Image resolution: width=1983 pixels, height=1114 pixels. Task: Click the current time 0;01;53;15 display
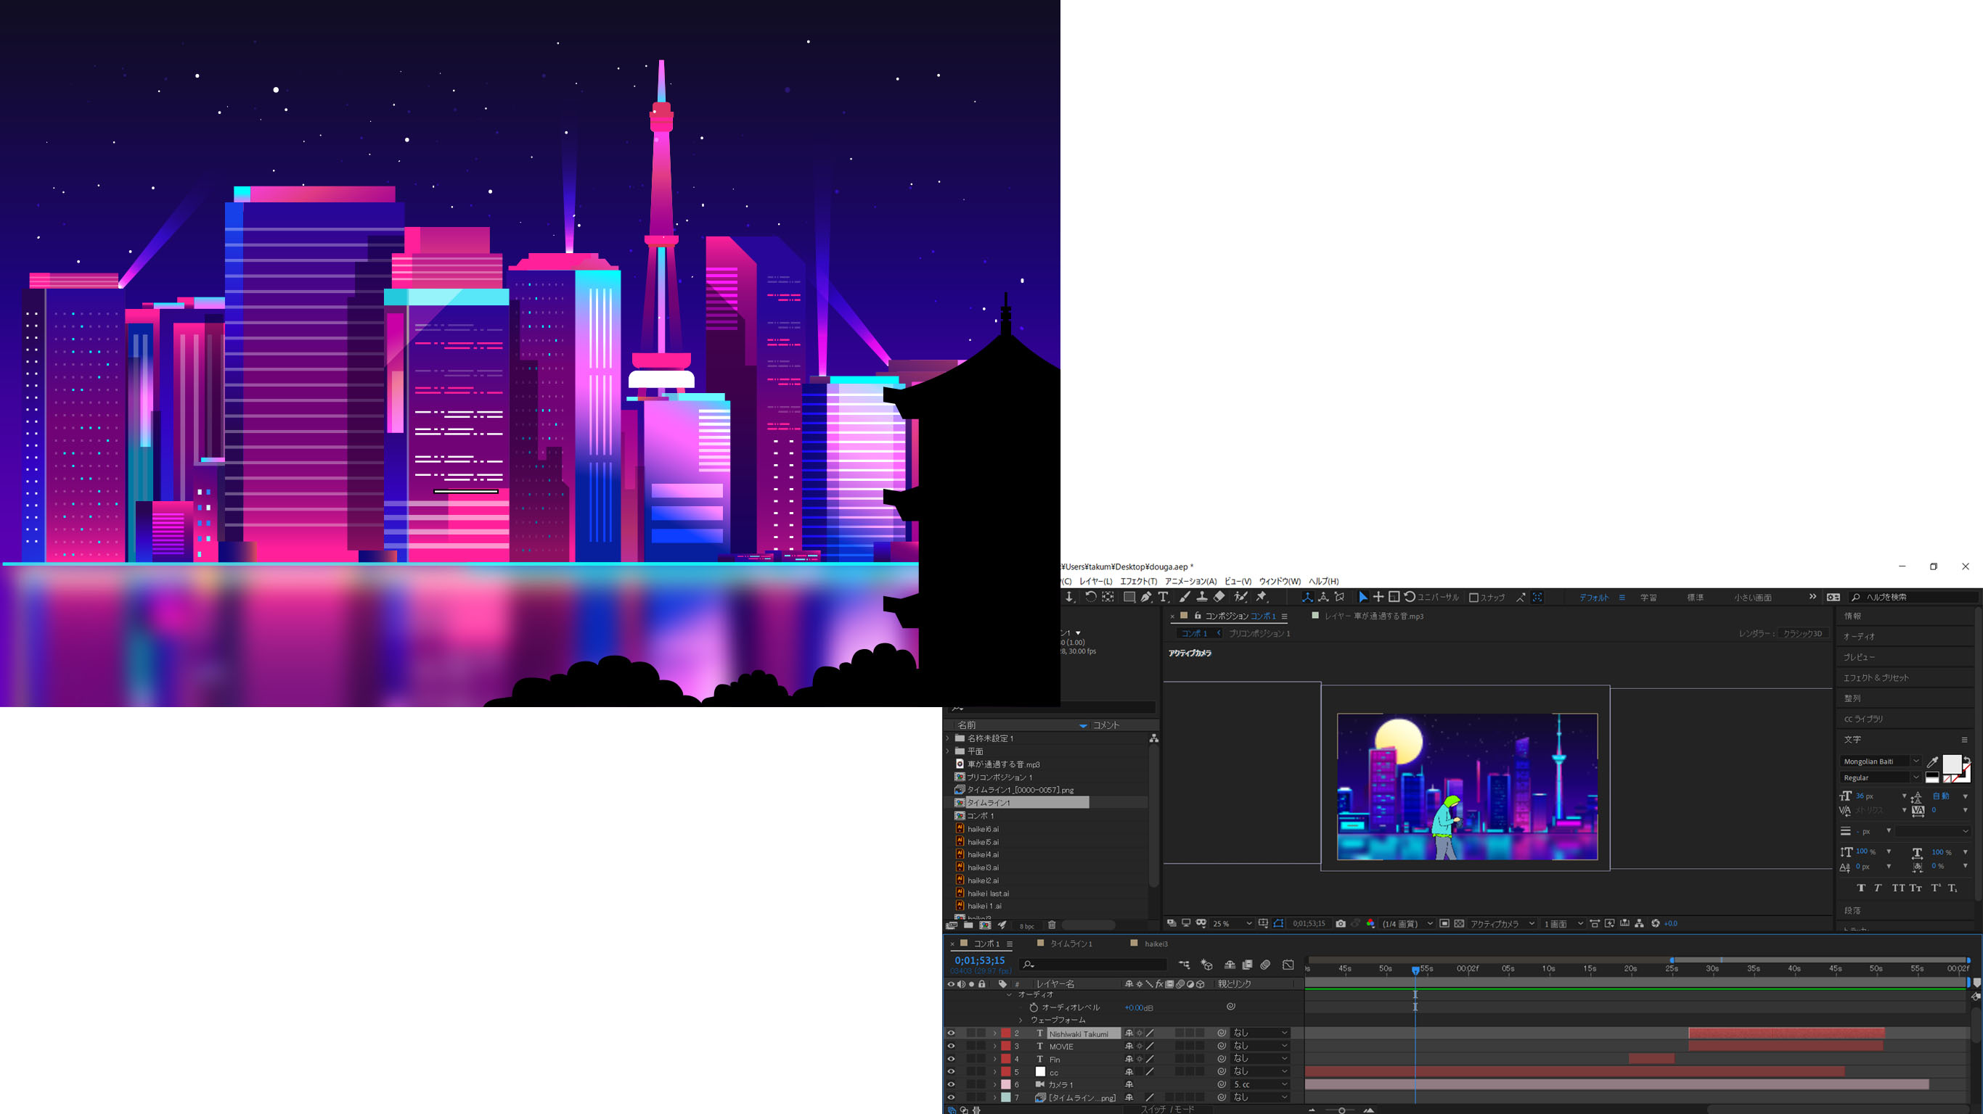pyautogui.click(x=979, y=961)
